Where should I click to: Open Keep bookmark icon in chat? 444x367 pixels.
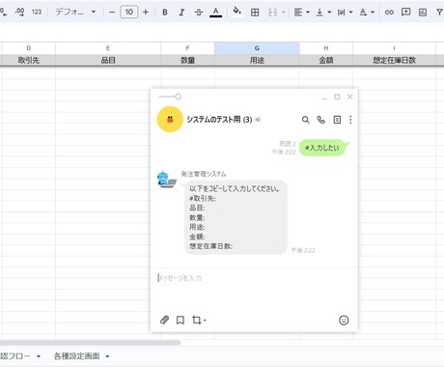[180, 320]
